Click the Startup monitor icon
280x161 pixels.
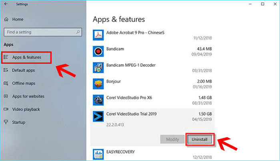(x=6, y=122)
